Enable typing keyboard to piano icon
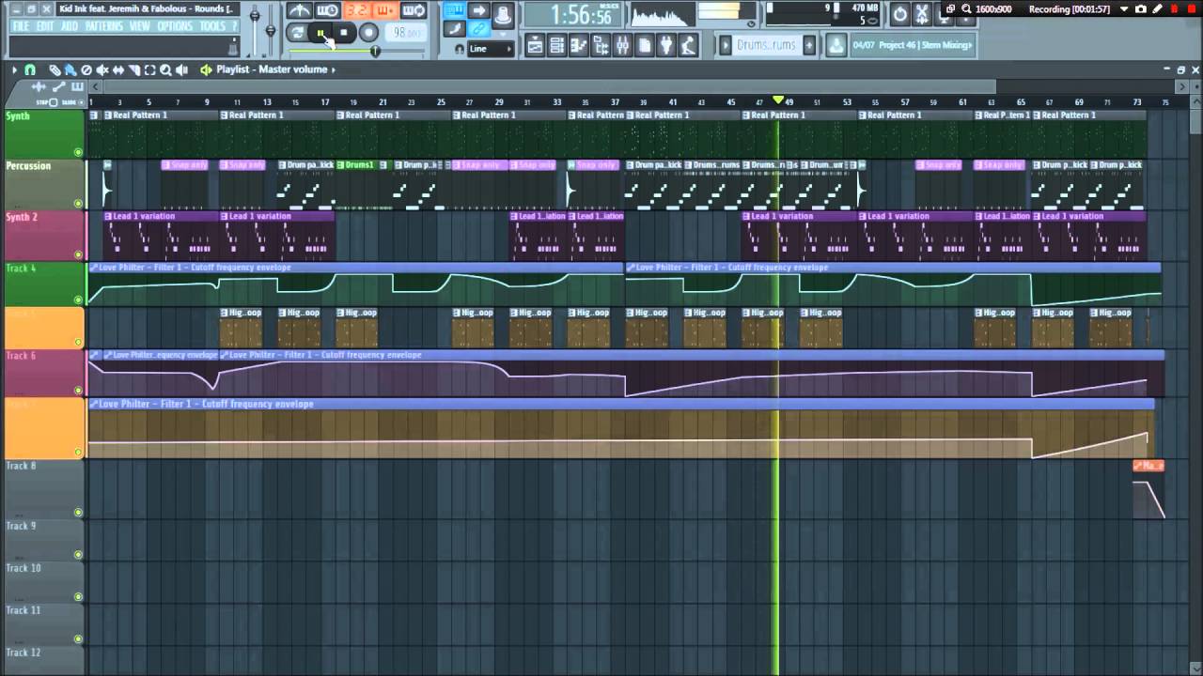1203x676 pixels. (454, 10)
